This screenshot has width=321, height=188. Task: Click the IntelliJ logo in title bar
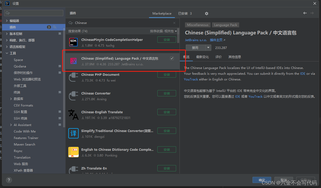(x=7, y=3)
